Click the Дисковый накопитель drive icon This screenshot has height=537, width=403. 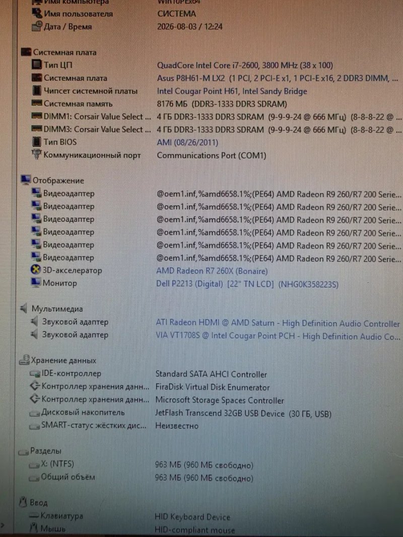pos(35,413)
